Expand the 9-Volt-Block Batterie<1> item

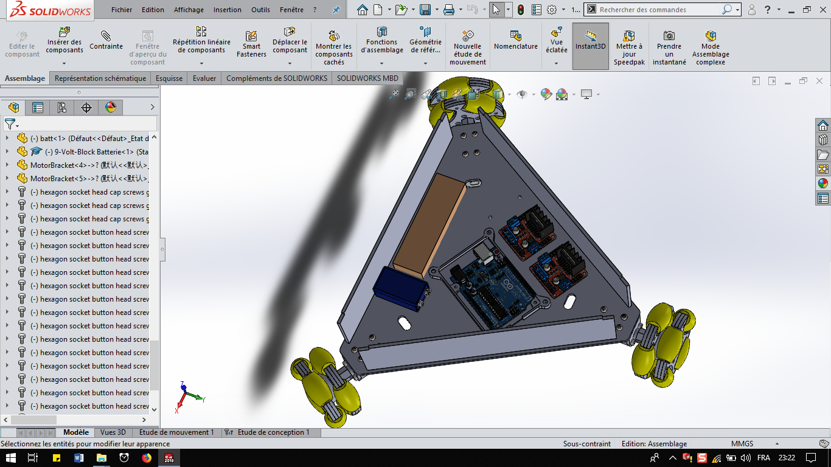[x=7, y=151]
